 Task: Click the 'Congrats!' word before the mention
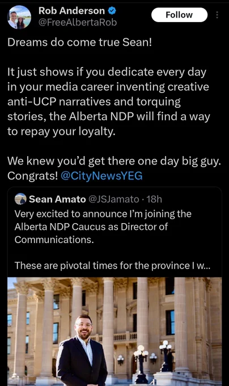coord(32,176)
